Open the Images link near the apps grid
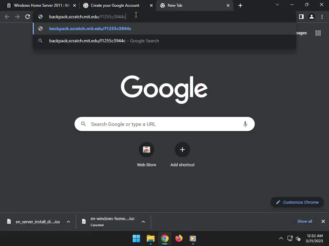329x246 pixels. coord(301,33)
